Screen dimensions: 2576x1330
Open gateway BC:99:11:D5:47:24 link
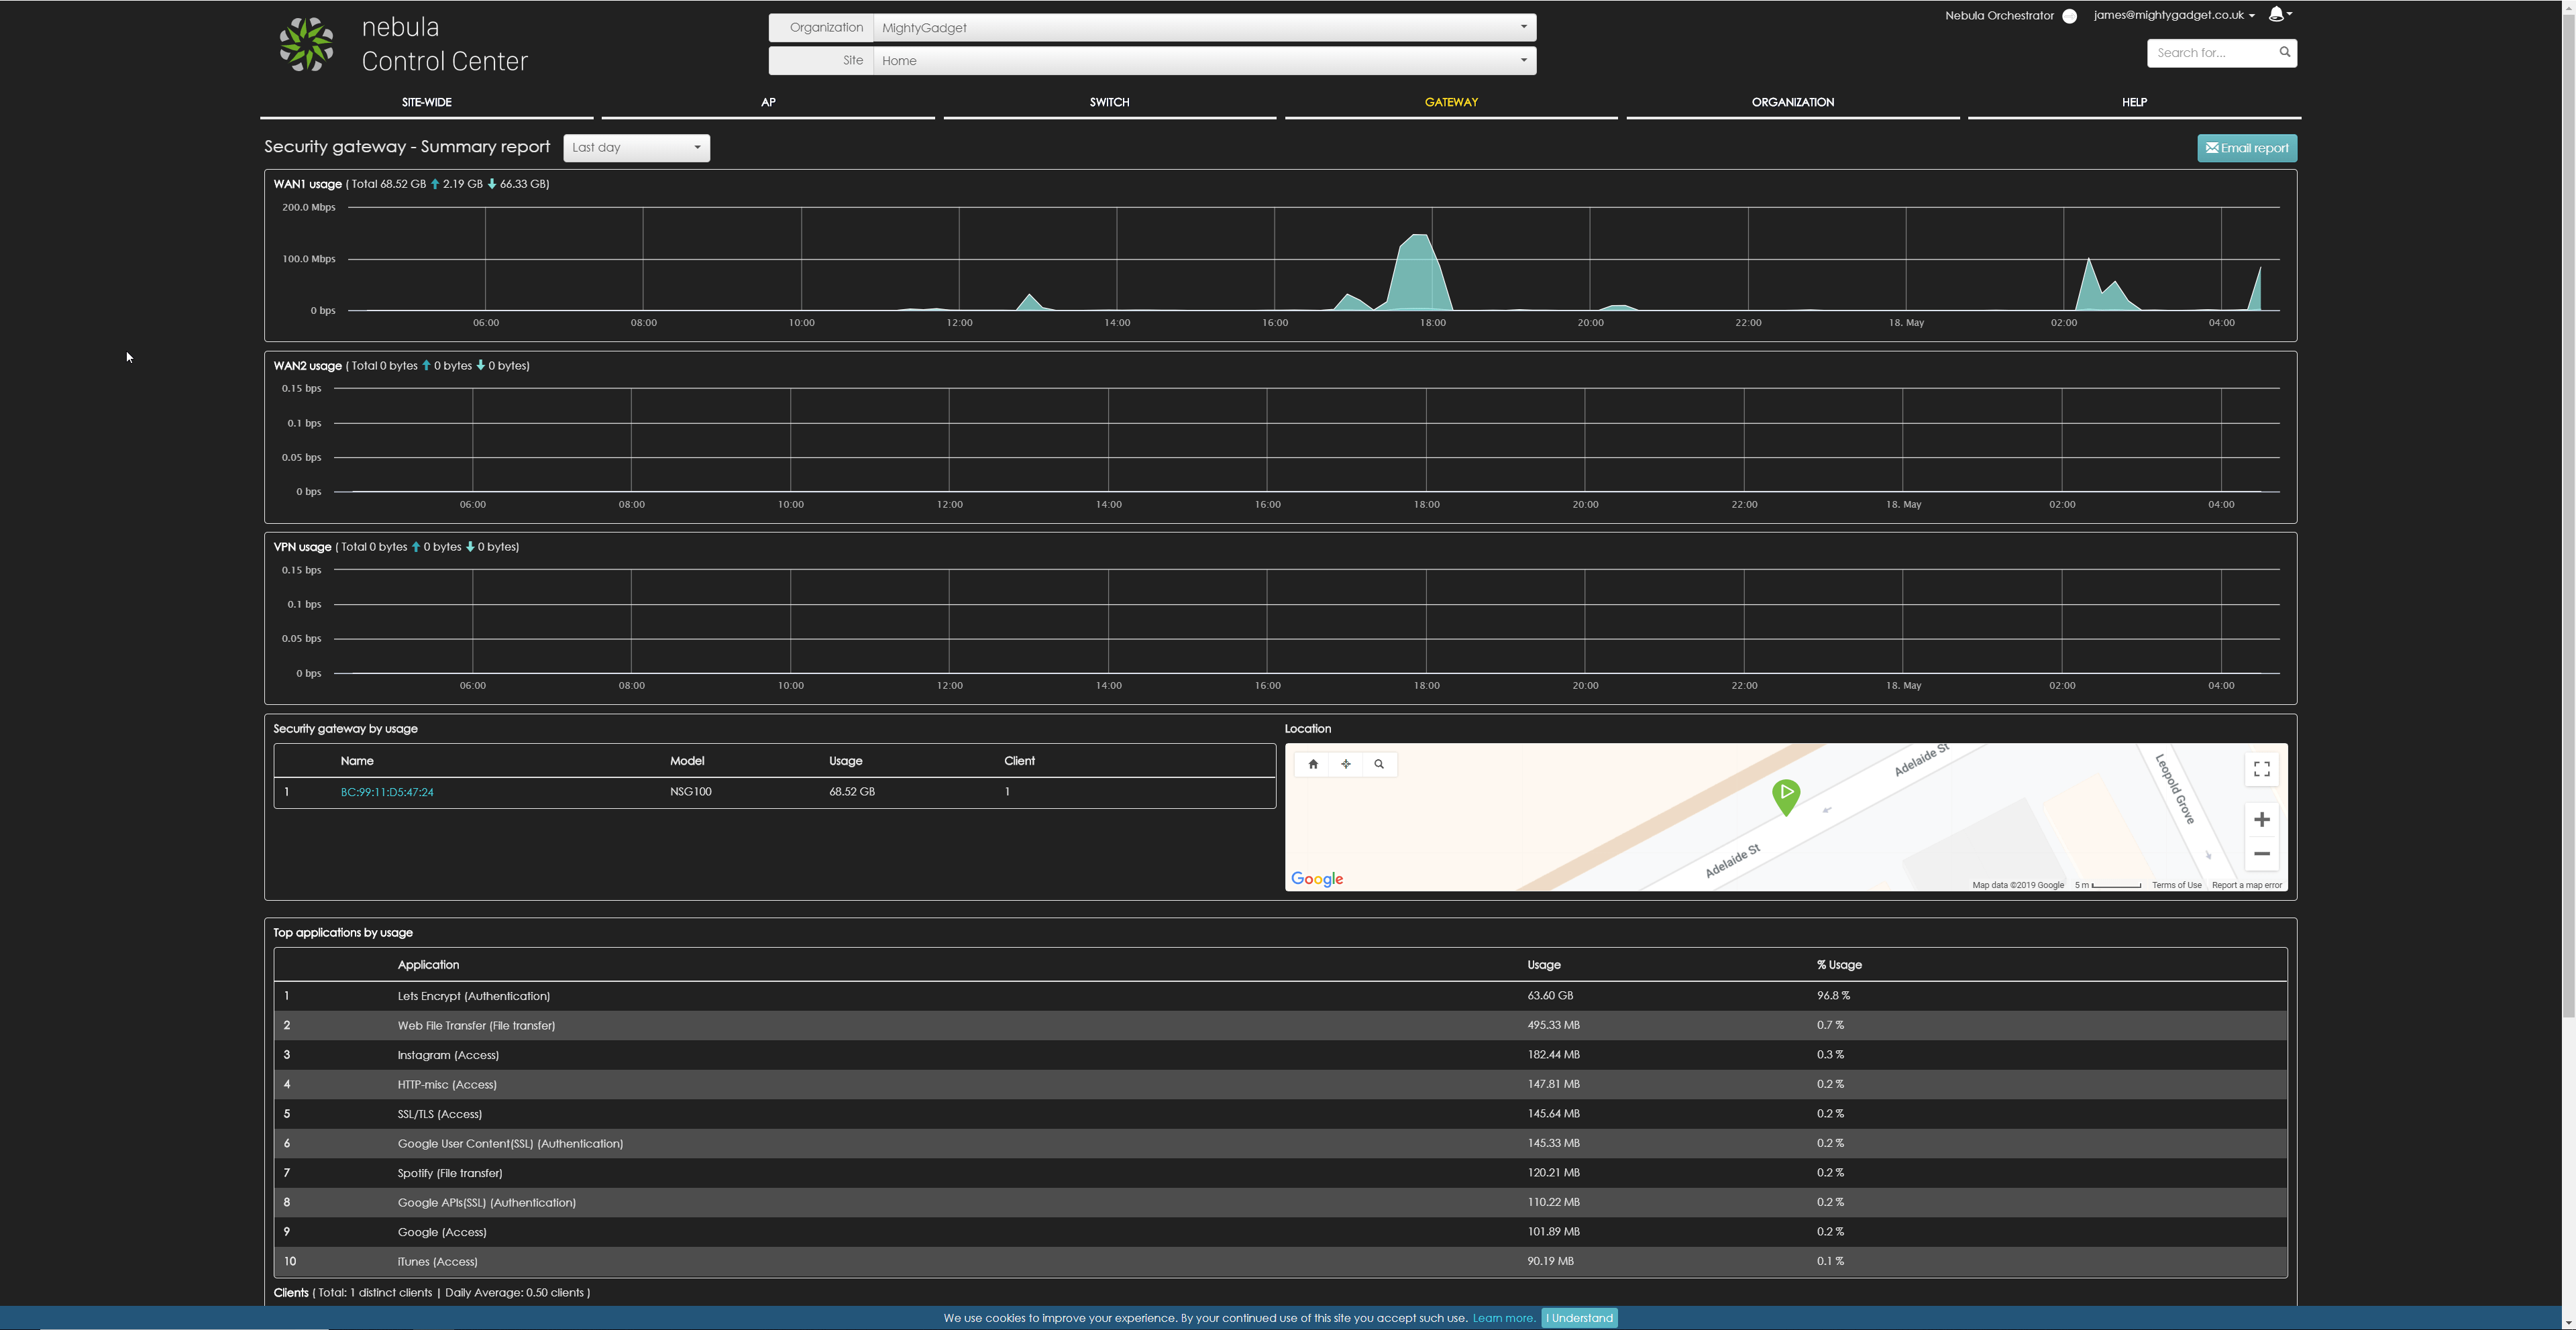click(x=387, y=792)
